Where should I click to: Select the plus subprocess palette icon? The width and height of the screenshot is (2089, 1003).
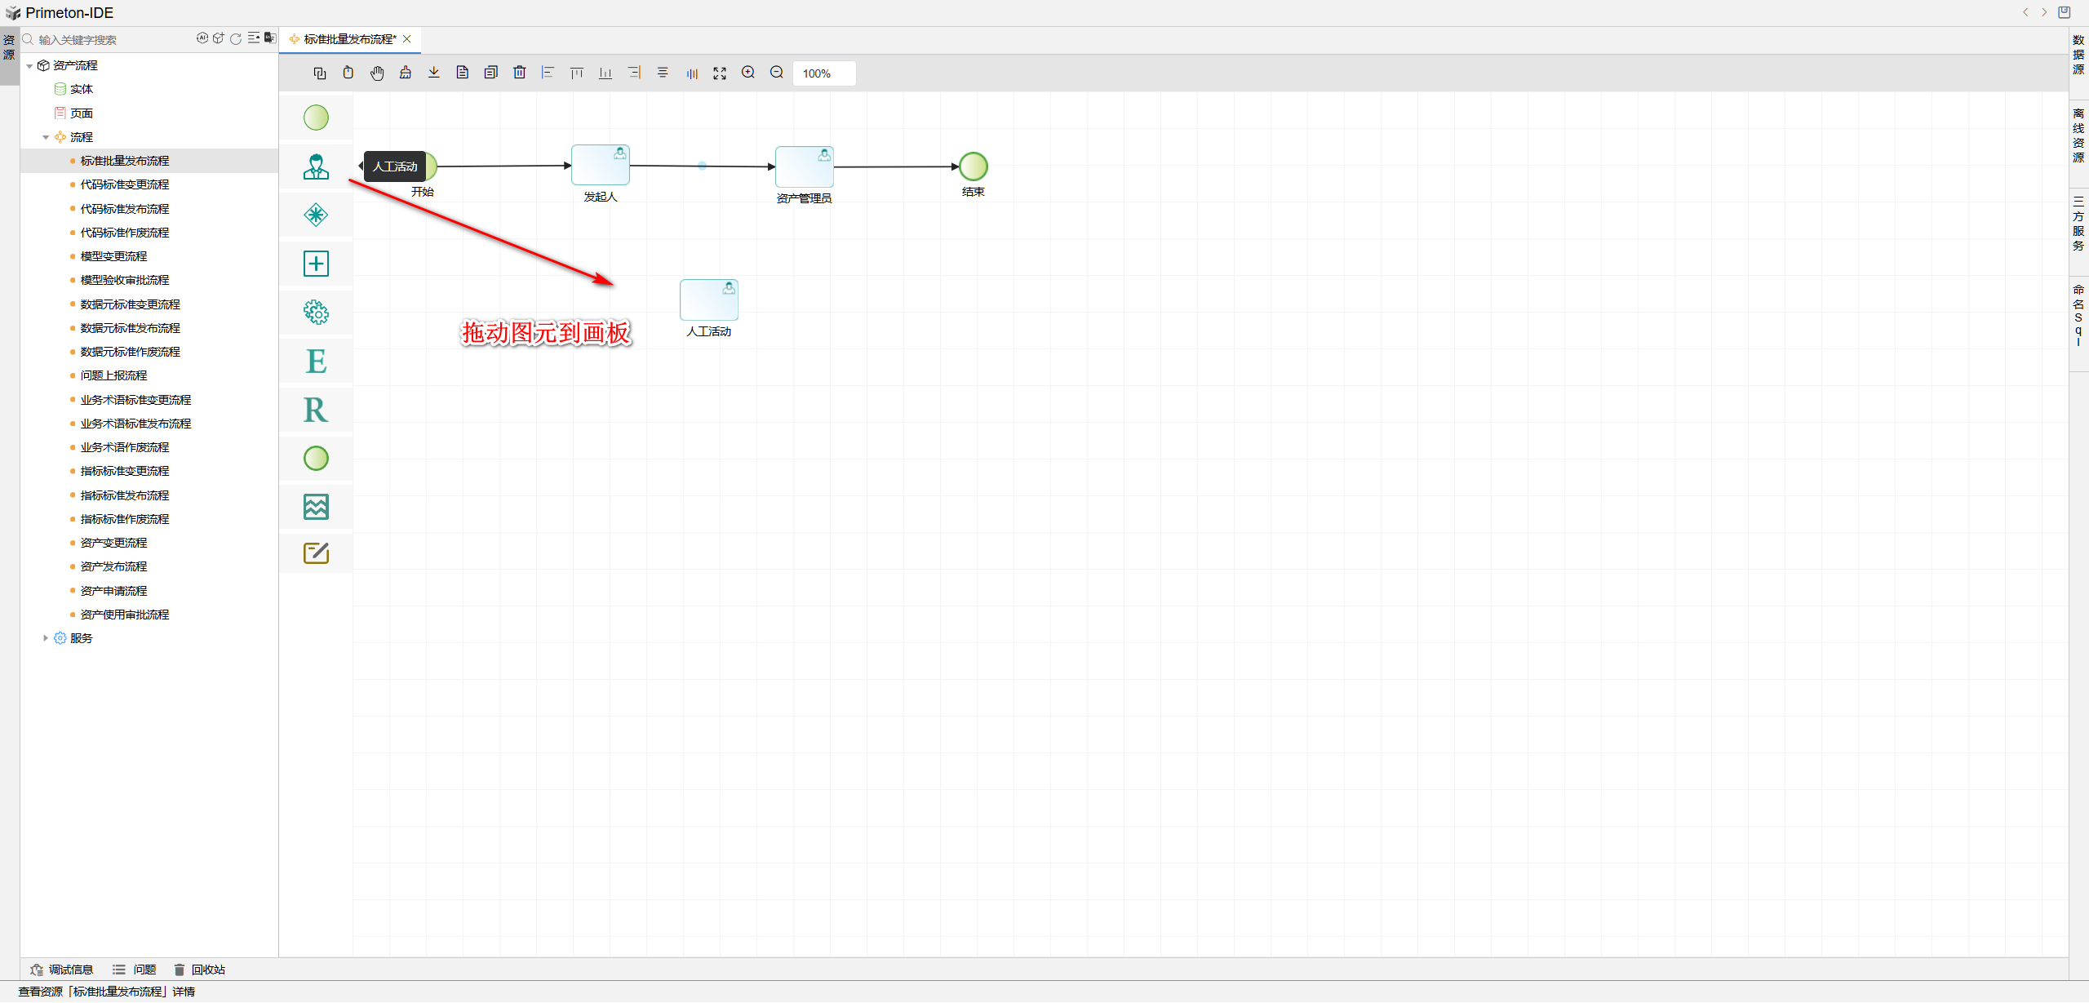pos(316,264)
